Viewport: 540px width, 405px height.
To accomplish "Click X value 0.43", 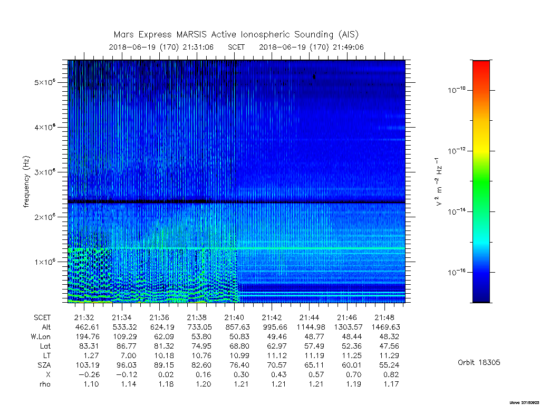I will pyautogui.click(x=279, y=374).
